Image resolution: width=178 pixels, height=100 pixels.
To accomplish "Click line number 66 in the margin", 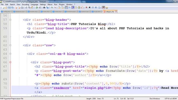I will [5, 62].
